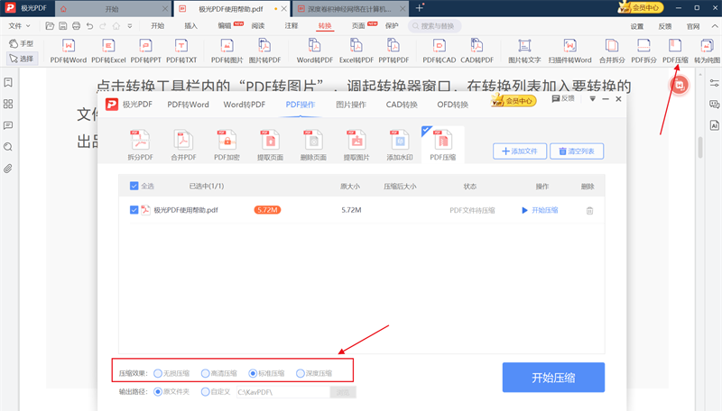The height and width of the screenshot is (411, 722).
Task: Click main document vertical scrollbar thumb
Action: [700, 147]
